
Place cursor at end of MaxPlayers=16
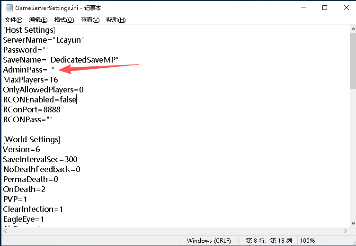(58, 80)
